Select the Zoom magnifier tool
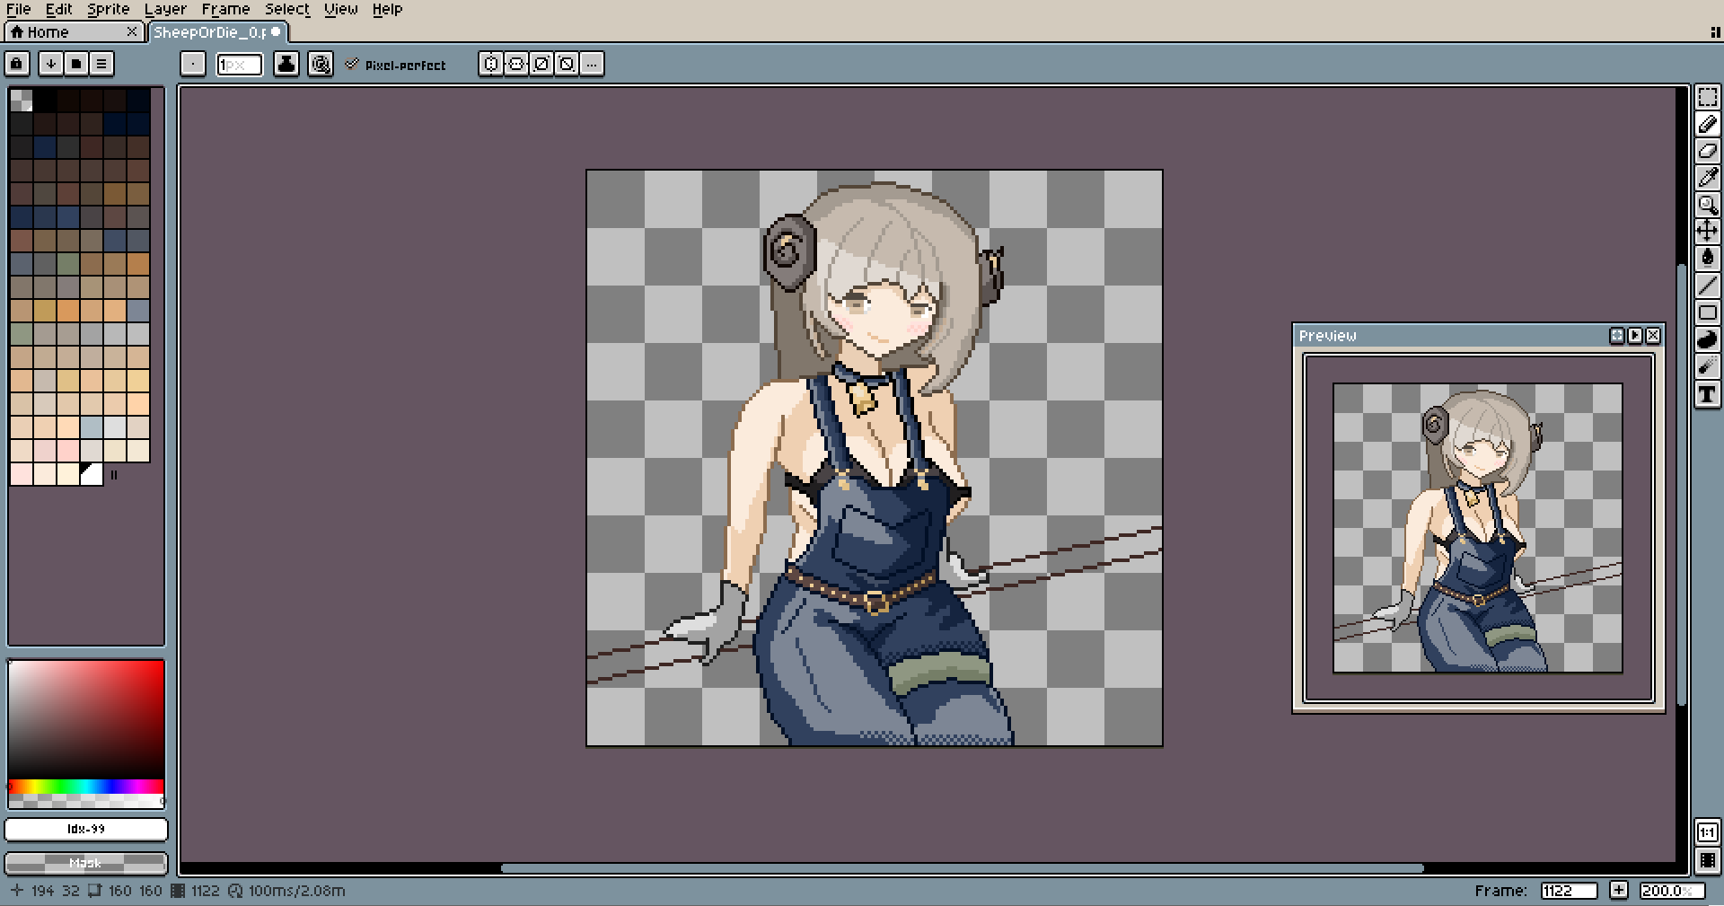 pyautogui.click(x=1708, y=205)
